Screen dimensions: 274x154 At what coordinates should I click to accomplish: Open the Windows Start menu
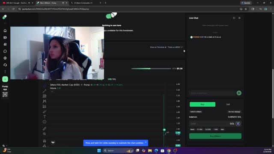tap(99, 151)
